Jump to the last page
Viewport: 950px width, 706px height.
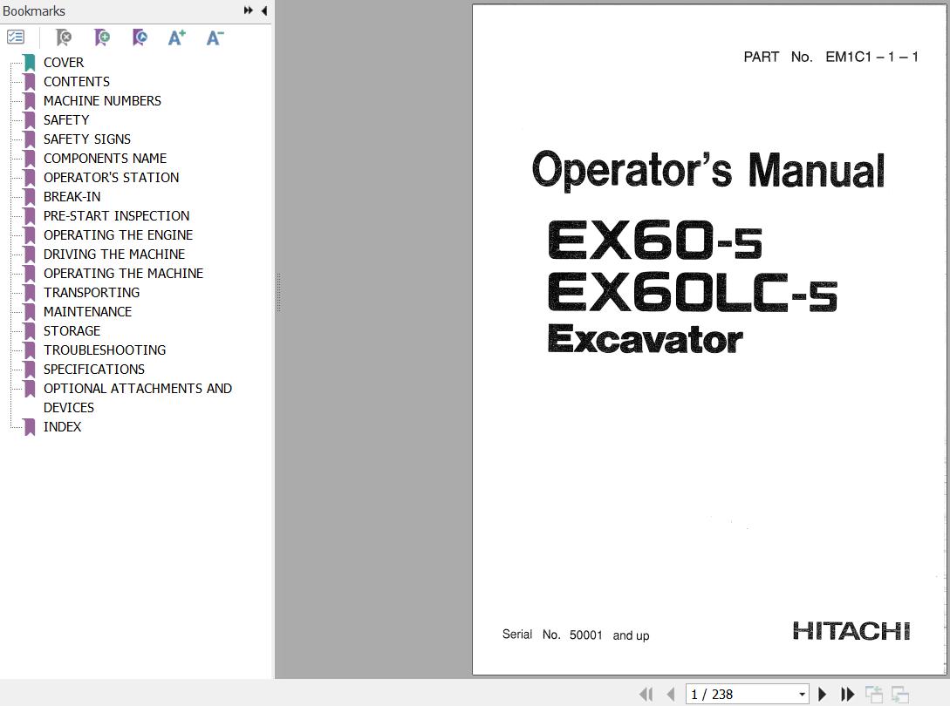click(847, 694)
